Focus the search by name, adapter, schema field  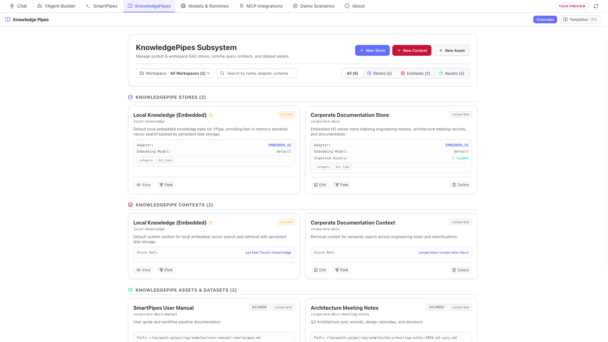pos(257,73)
